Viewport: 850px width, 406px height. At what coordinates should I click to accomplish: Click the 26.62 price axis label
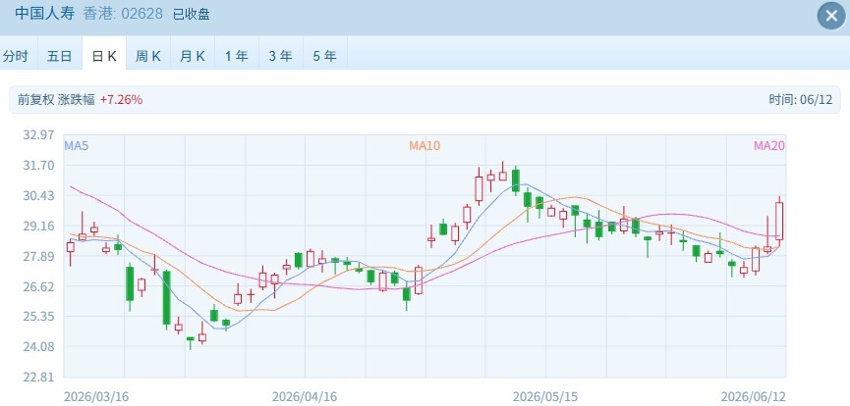click(x=38, y=286)
